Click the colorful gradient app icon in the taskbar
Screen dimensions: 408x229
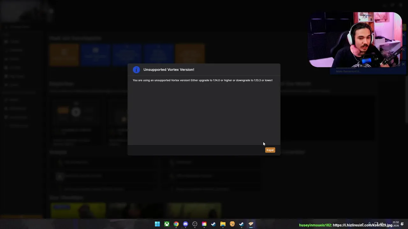click(204, 224)
